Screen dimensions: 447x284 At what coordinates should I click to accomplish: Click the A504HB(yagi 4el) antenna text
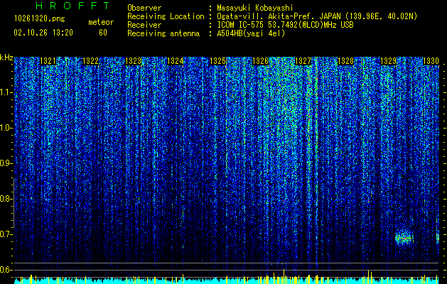(x=251, y=33)
